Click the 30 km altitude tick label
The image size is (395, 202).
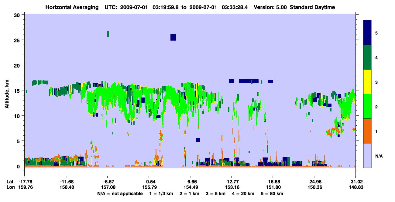[17, 15]
